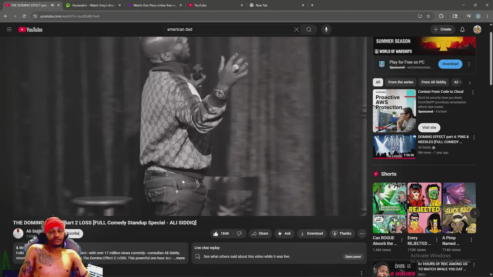Open the Chrome profile J icon
Viewport: 493px width, 277px height.
click(x=478, y=16)
